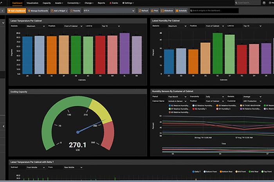The image size is (274, 182).
Task: Click the Manage Dashboards gear button
Action: (38, 11)
